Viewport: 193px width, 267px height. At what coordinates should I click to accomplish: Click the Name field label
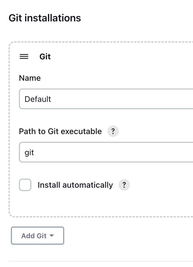coord(30,78)
